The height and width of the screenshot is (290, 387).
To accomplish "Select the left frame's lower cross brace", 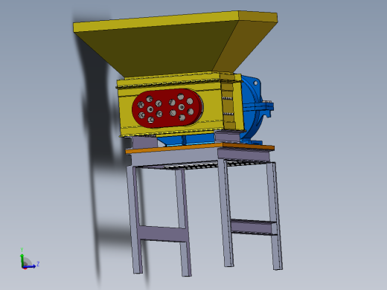I will coord(163,233).
